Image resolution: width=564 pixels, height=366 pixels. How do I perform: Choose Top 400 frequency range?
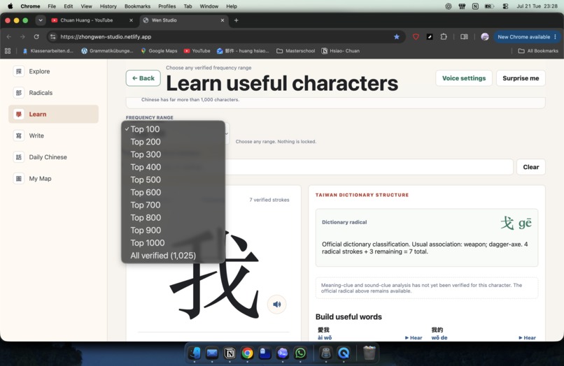pos(174,167)
